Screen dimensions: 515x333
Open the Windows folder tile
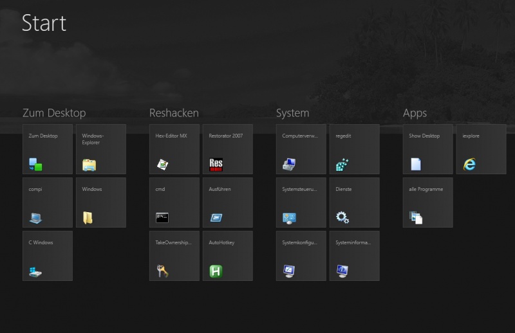click(101, 203)
